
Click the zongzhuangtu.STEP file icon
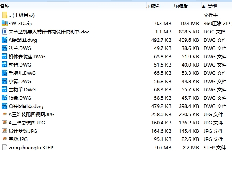5,147
